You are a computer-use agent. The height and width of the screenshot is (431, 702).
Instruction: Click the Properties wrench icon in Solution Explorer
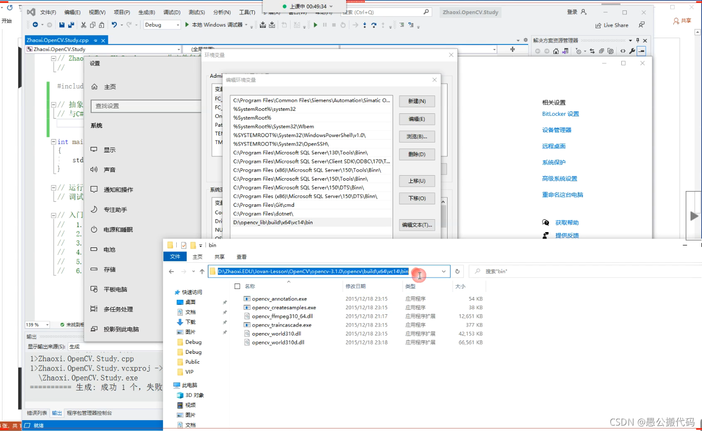click(x=632, y=51)
